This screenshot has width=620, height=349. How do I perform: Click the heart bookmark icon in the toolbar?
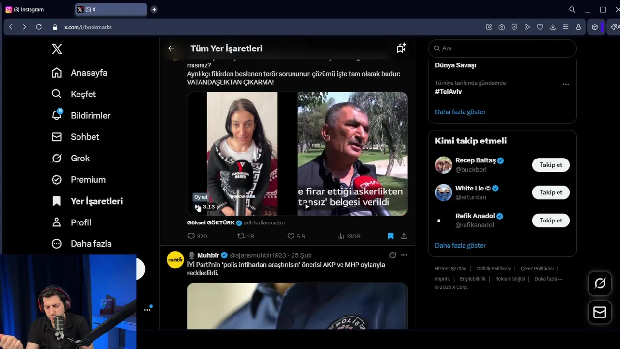[x=540, y=27]
